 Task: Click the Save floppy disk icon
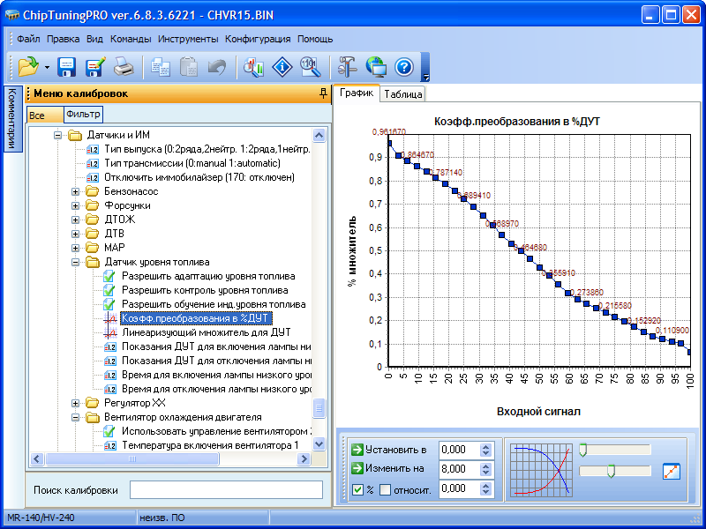point(67,67)
